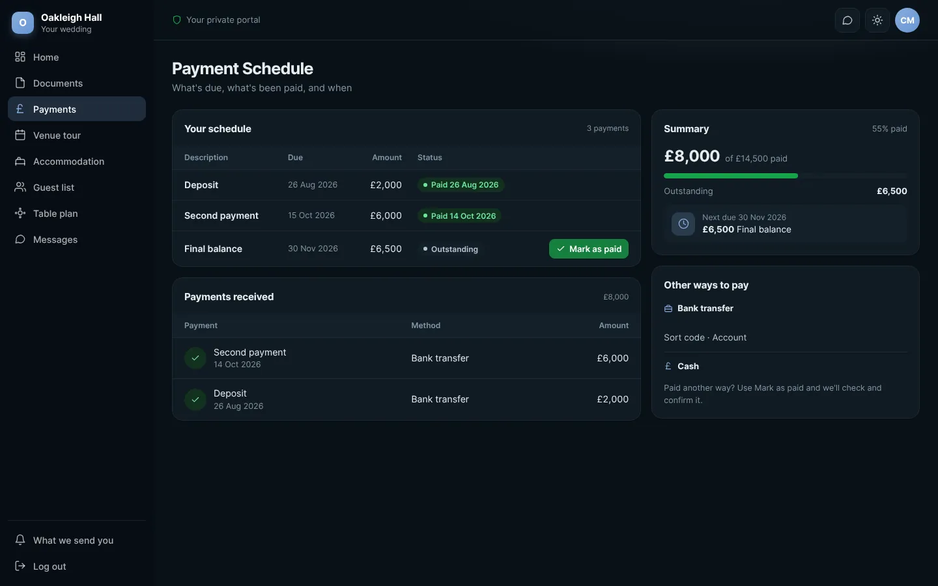Open the Venue tour page
The width and height of the screenshot is (938, 586).
pos(77,135)
